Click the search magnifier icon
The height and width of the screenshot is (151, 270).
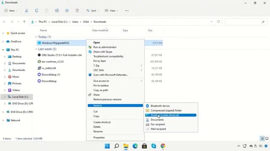point(263,22)
